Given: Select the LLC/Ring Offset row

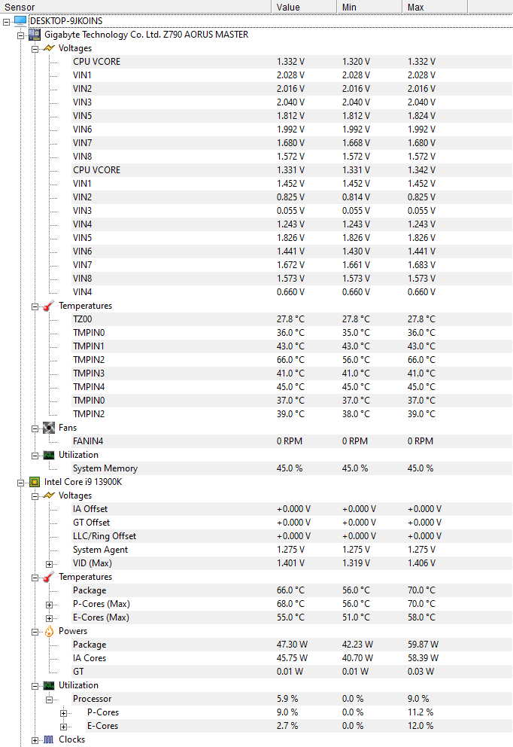Looking at the screenshot, I should 292,536.
